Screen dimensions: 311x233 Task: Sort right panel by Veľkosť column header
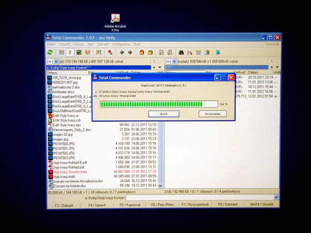(240, 72)
